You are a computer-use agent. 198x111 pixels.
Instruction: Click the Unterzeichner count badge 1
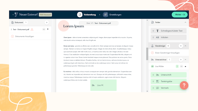(x=169, y=60)
